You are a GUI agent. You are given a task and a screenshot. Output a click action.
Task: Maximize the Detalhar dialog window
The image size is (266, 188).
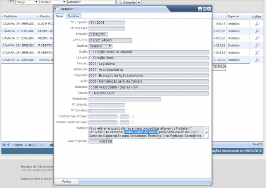204,8
